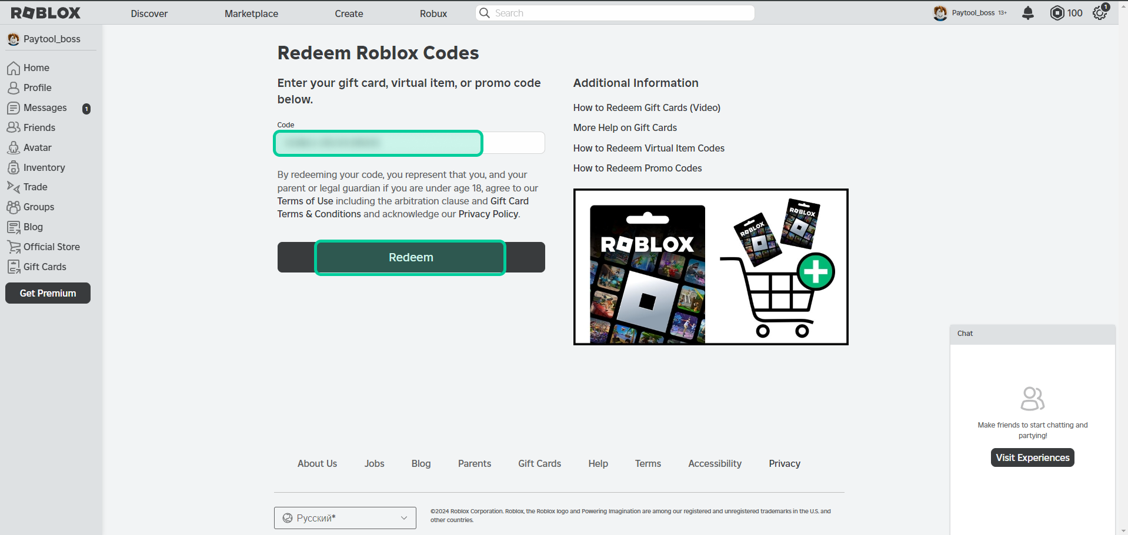Click the gift card promo image
This screenshot has width=1128, height=535.
click(x=710, y=267)
